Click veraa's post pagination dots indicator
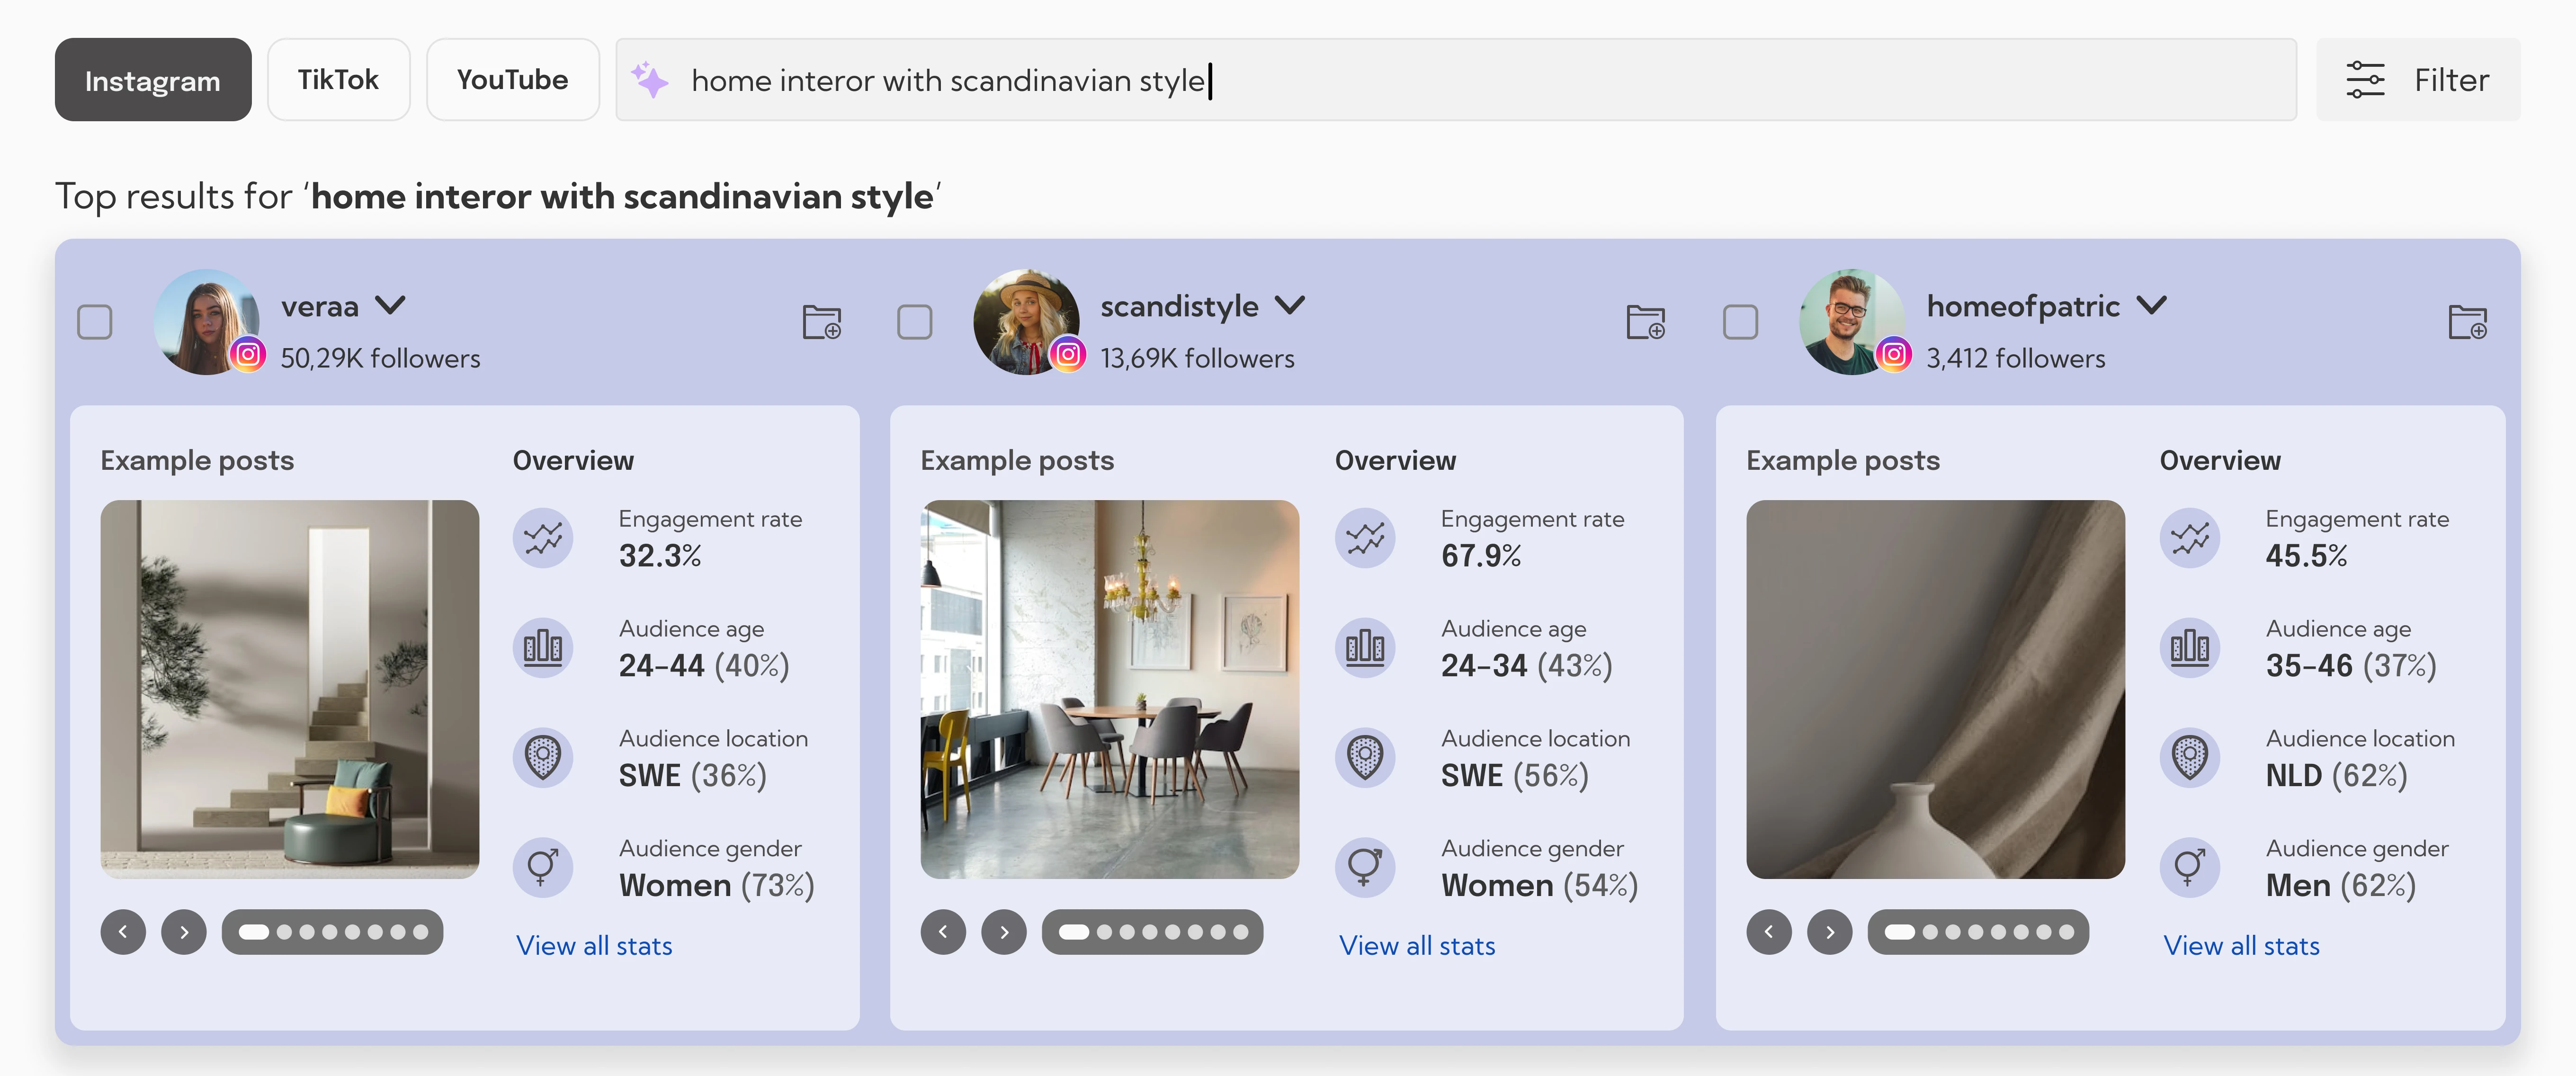2576x1076 pixels. point(333,932)
